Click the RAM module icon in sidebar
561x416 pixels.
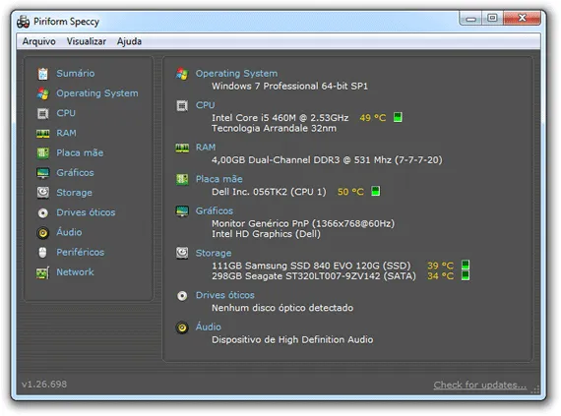point(43,134)
